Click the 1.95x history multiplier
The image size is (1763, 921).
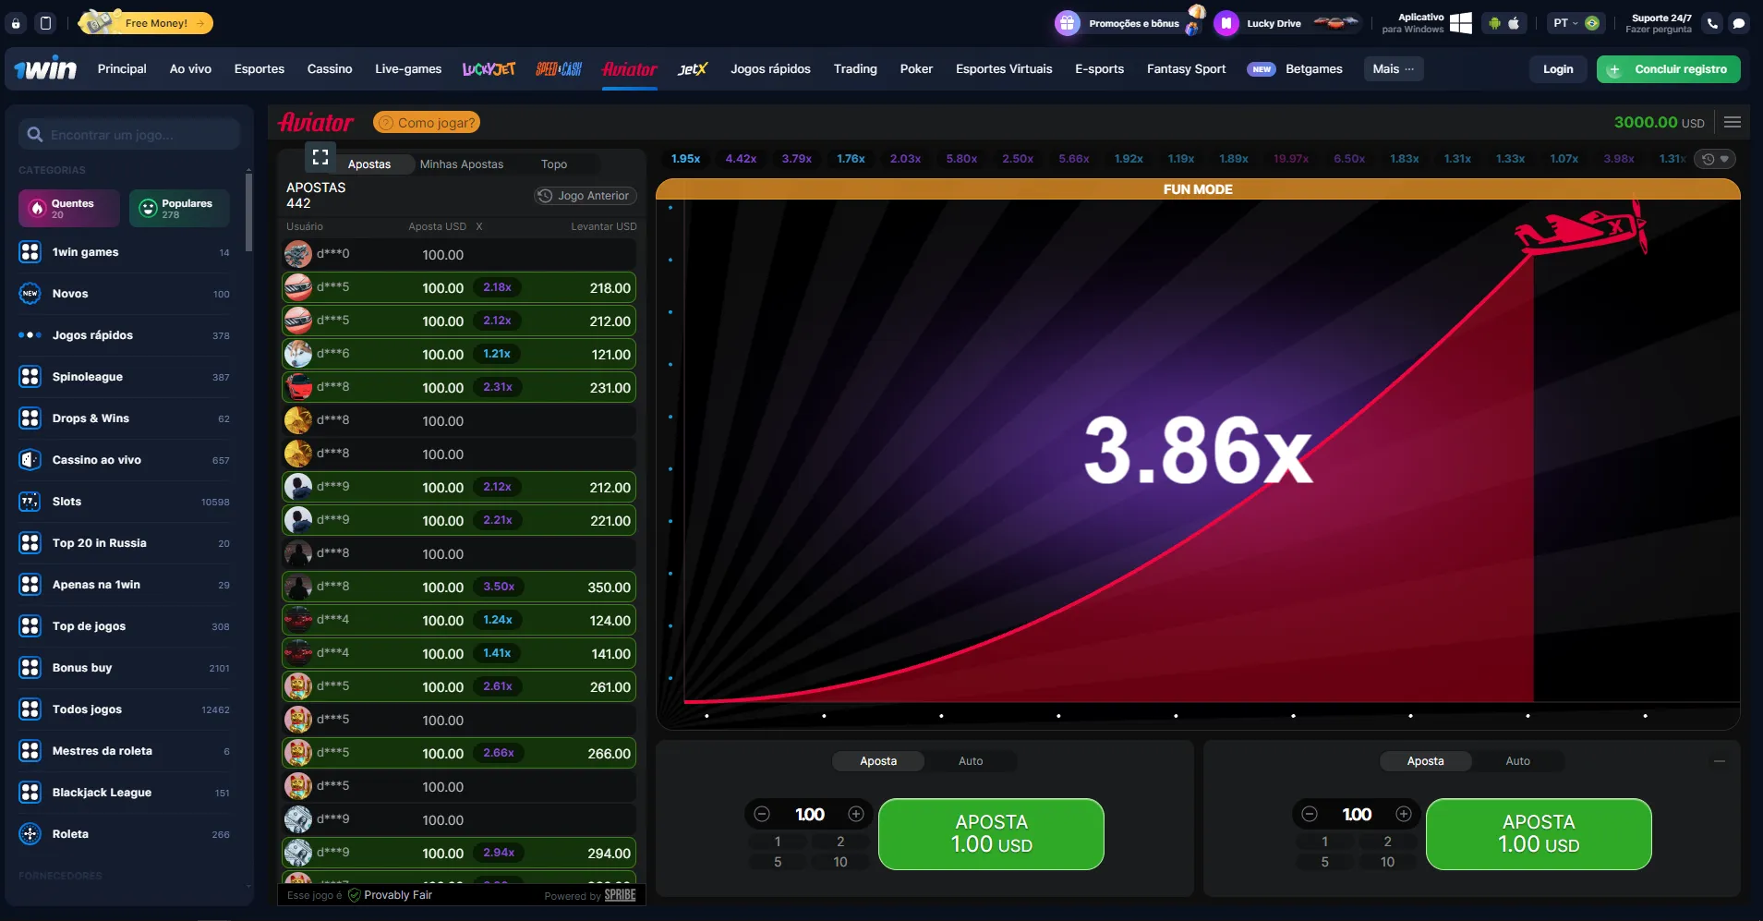pyautogui.click(x=685, y=159)
